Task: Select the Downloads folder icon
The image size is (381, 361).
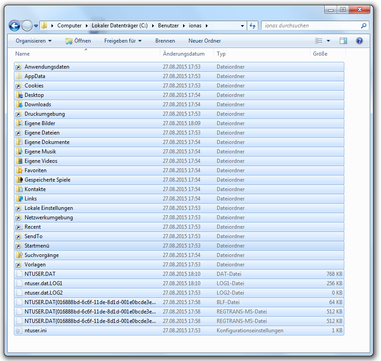Action: tap(19, 104)
